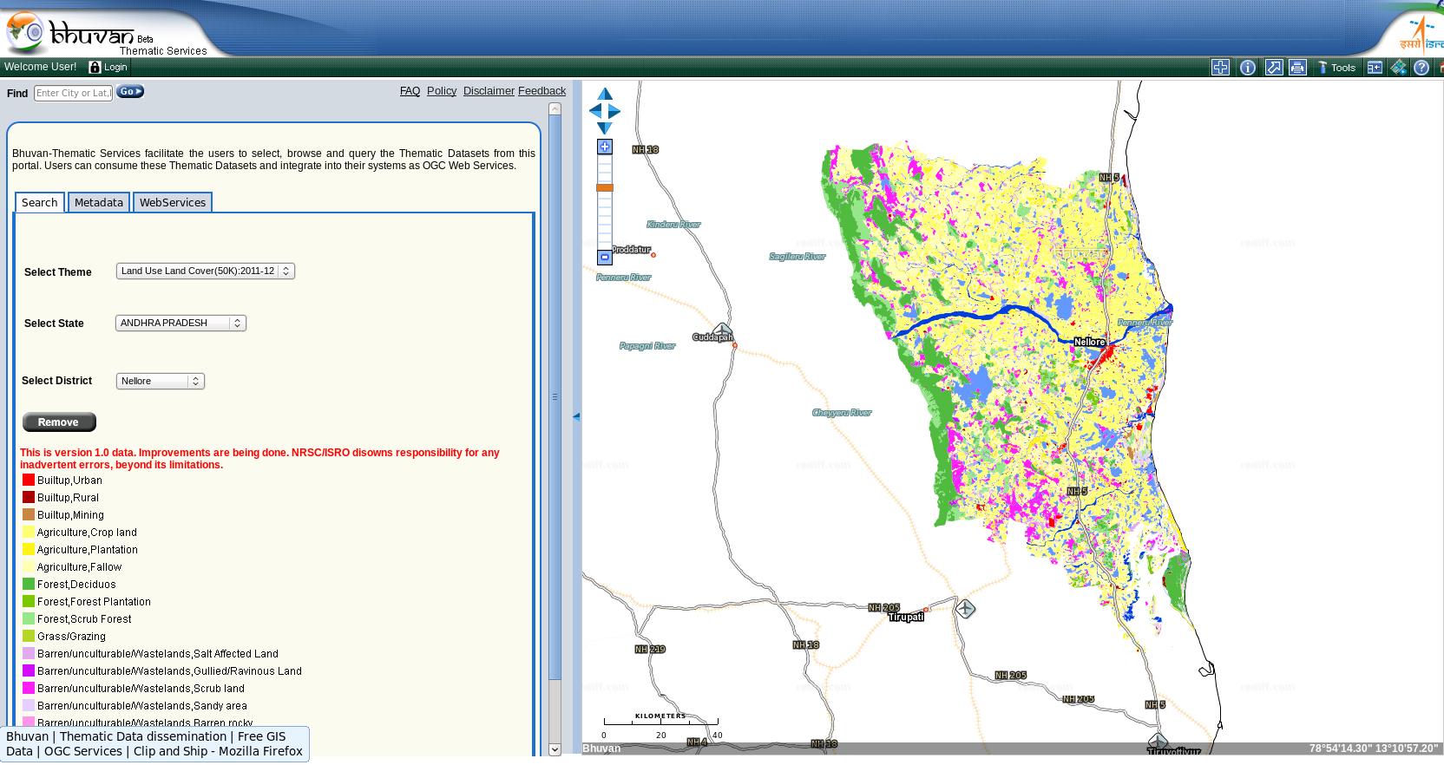Click the Agriculture,Crop land swatch
1444x765 pixels.
pyautogui.click(x=29, y=532)
